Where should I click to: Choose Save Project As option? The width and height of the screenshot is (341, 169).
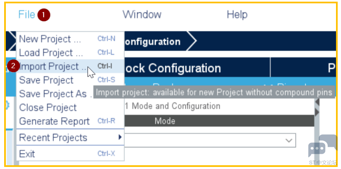point(55,94)
